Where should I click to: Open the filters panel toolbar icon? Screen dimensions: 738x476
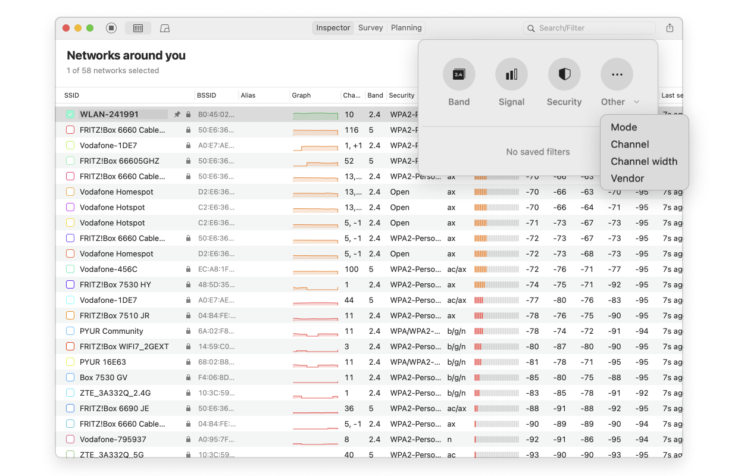pos(164,27)
